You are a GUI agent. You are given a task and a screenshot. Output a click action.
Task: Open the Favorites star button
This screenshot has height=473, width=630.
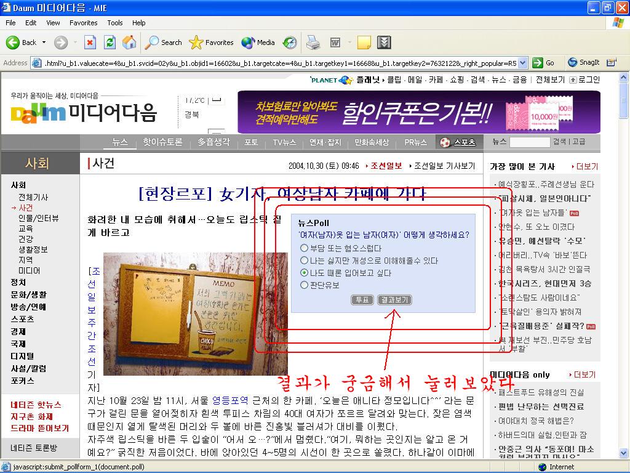(211, 42)
